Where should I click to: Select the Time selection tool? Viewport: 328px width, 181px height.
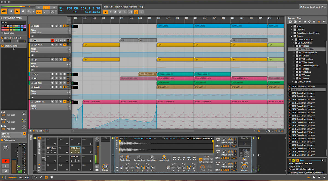coord(110,12)
